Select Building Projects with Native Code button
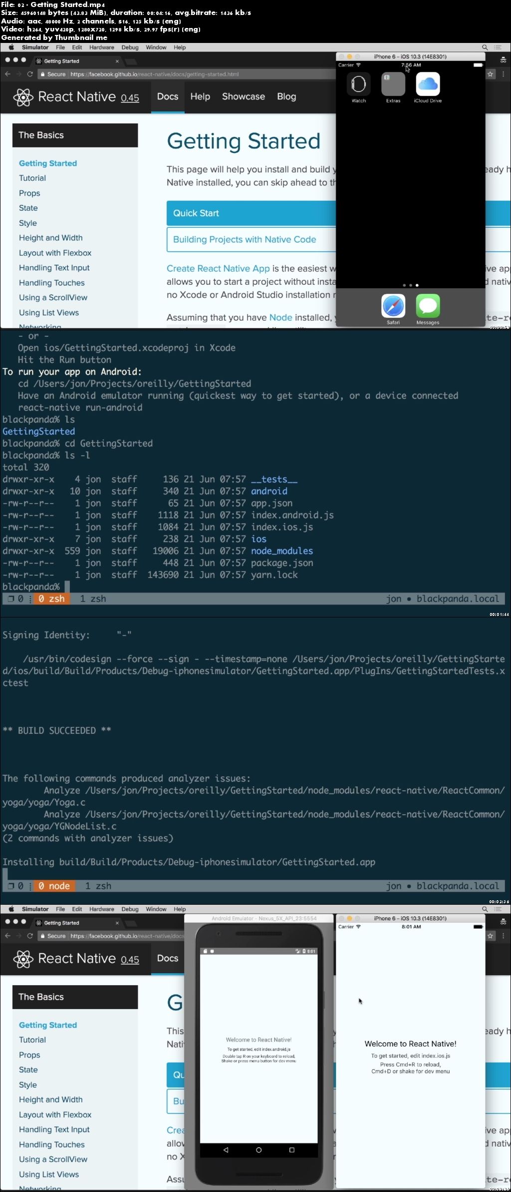This screenshot has height=1192, width=511. (x=251, y=240)
